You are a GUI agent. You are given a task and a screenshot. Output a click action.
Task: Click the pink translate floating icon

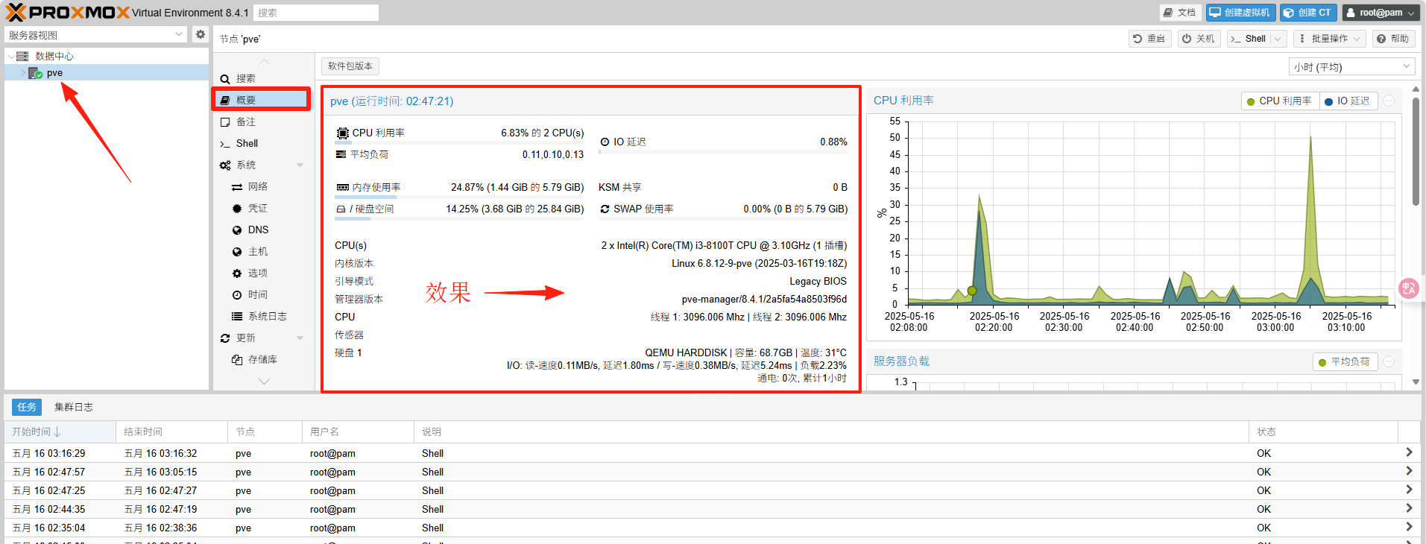1409,288
